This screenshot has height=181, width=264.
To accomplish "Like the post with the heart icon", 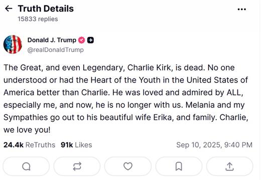I will (x=128, y=166).
